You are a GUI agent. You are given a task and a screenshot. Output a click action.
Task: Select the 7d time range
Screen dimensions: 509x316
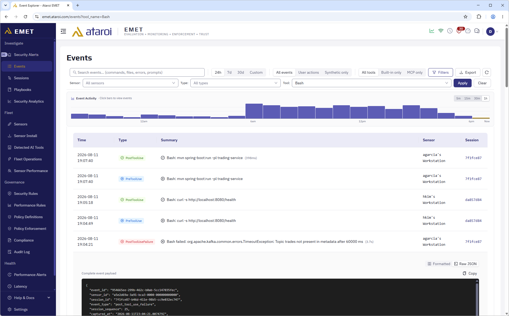point(229,72)
